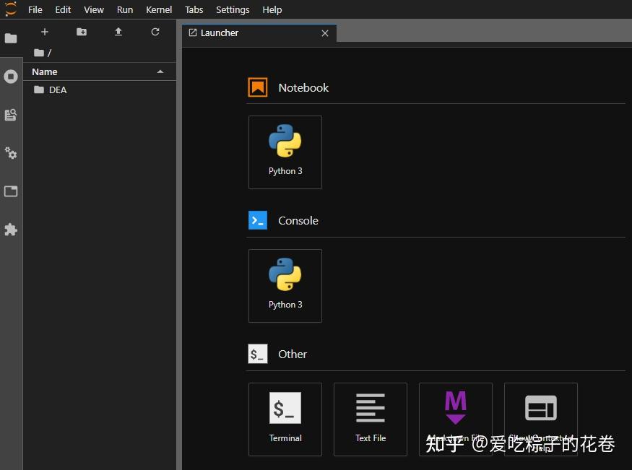Image resolution: width=632 pixels, height=470 pixels.
Task: Open the property inspector gear icon
Action: pyautogui.click(x=11, y=153)
